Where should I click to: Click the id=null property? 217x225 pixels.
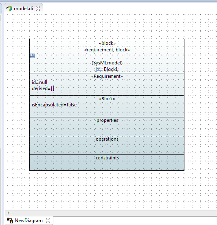[x=39, y=82]
